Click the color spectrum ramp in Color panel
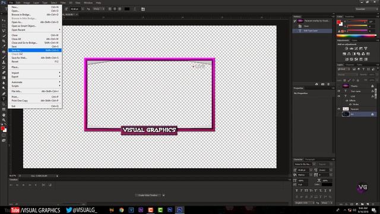 tap(356, 36)
